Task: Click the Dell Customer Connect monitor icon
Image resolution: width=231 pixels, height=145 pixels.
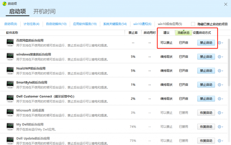Action: 10,99
